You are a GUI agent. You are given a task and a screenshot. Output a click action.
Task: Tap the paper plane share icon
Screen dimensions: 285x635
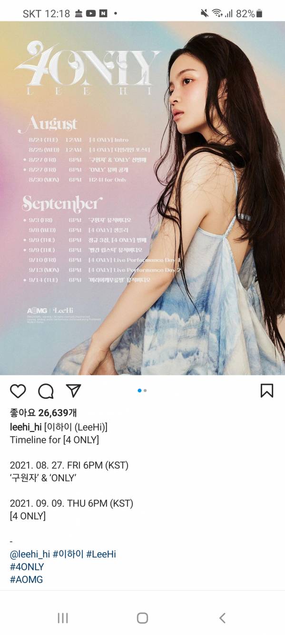(x=73, y=391)
